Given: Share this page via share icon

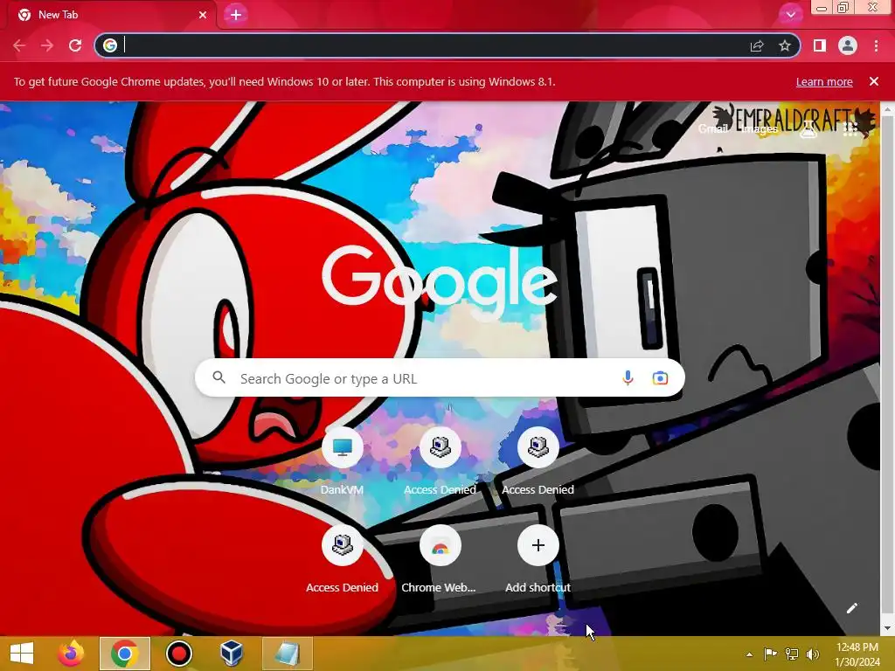Looking at the screenshot, I should [757, 45].
